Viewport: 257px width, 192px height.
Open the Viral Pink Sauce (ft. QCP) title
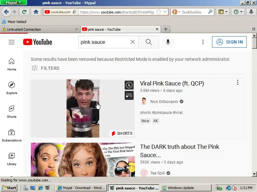[172, 84]
